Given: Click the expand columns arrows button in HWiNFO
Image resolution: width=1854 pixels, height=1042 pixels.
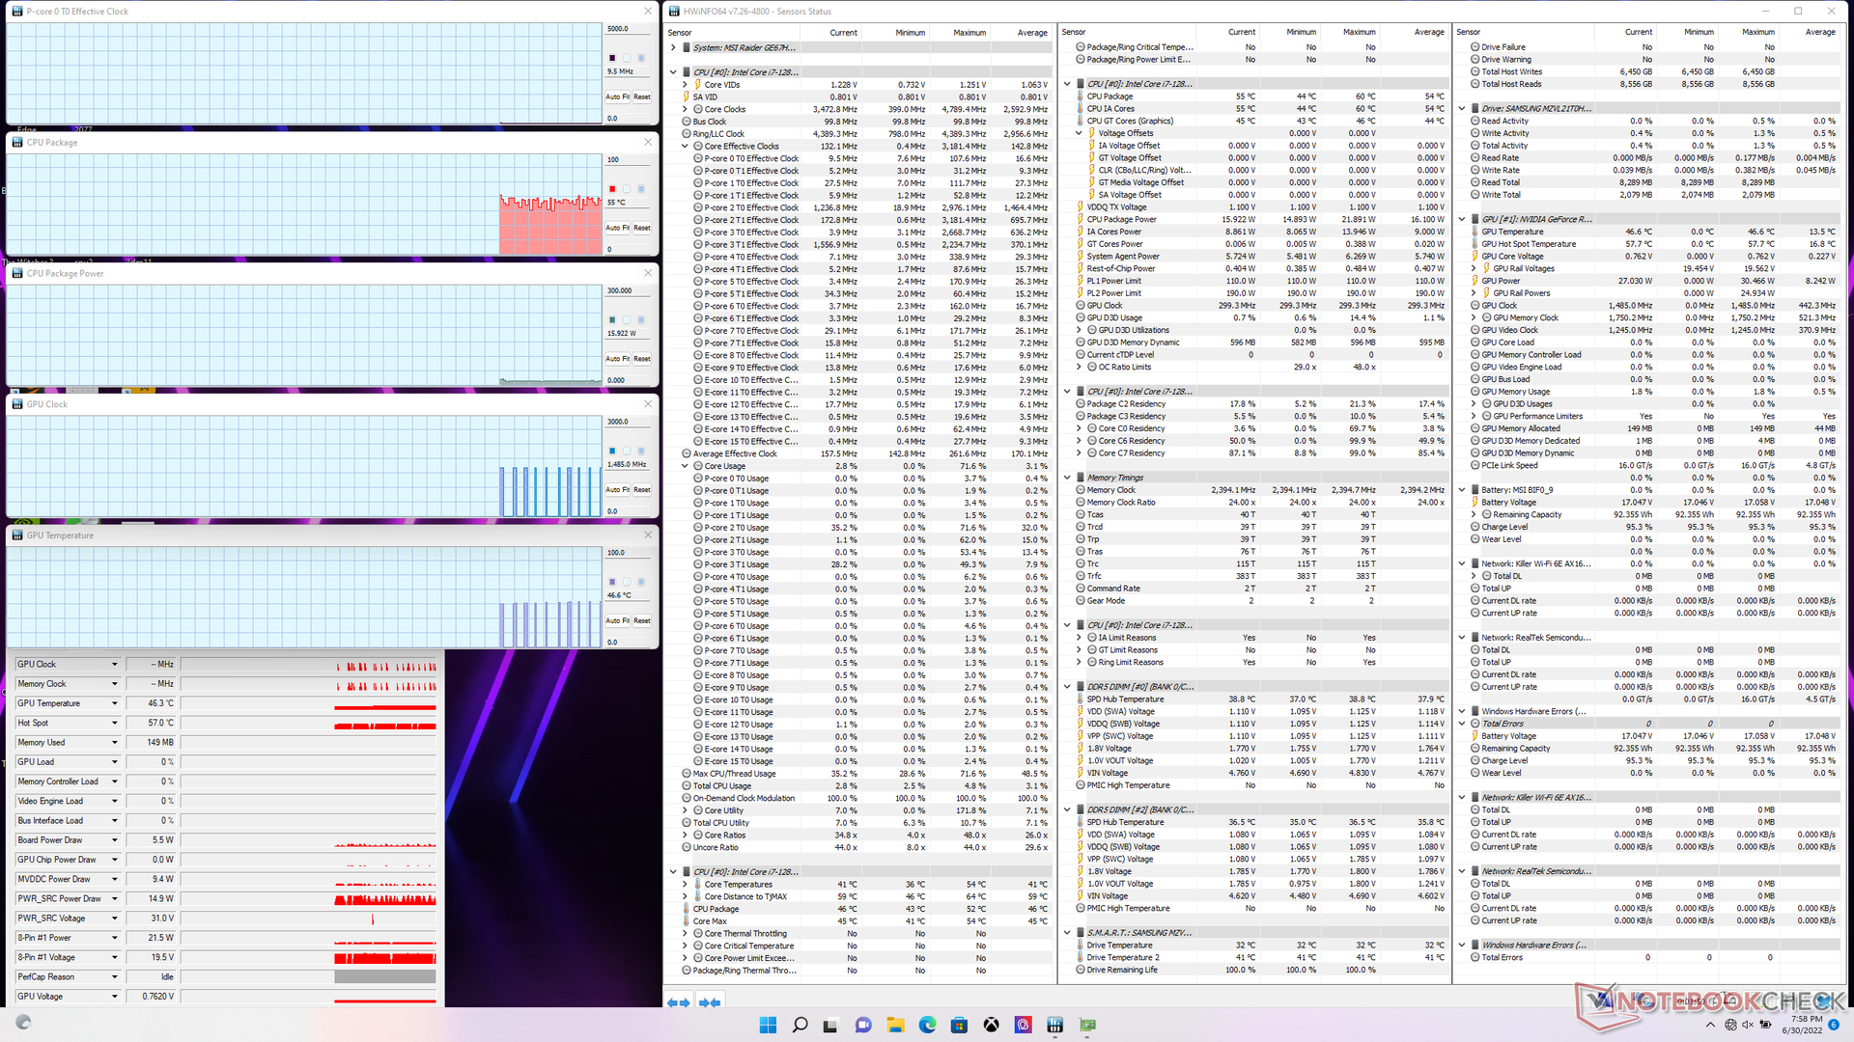Looking at the screenshot, I should coord(679,1002).
